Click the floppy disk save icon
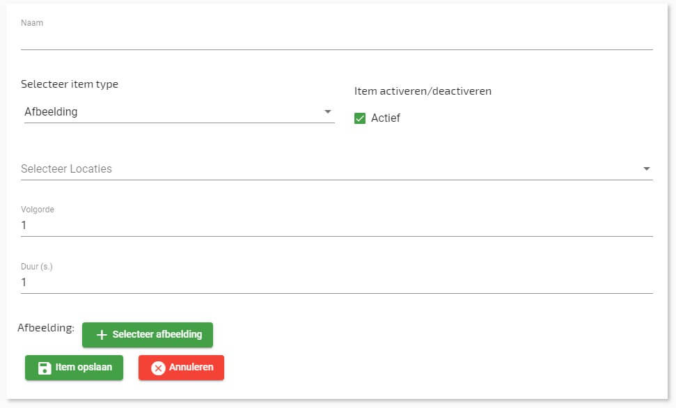 pos(45,368)
